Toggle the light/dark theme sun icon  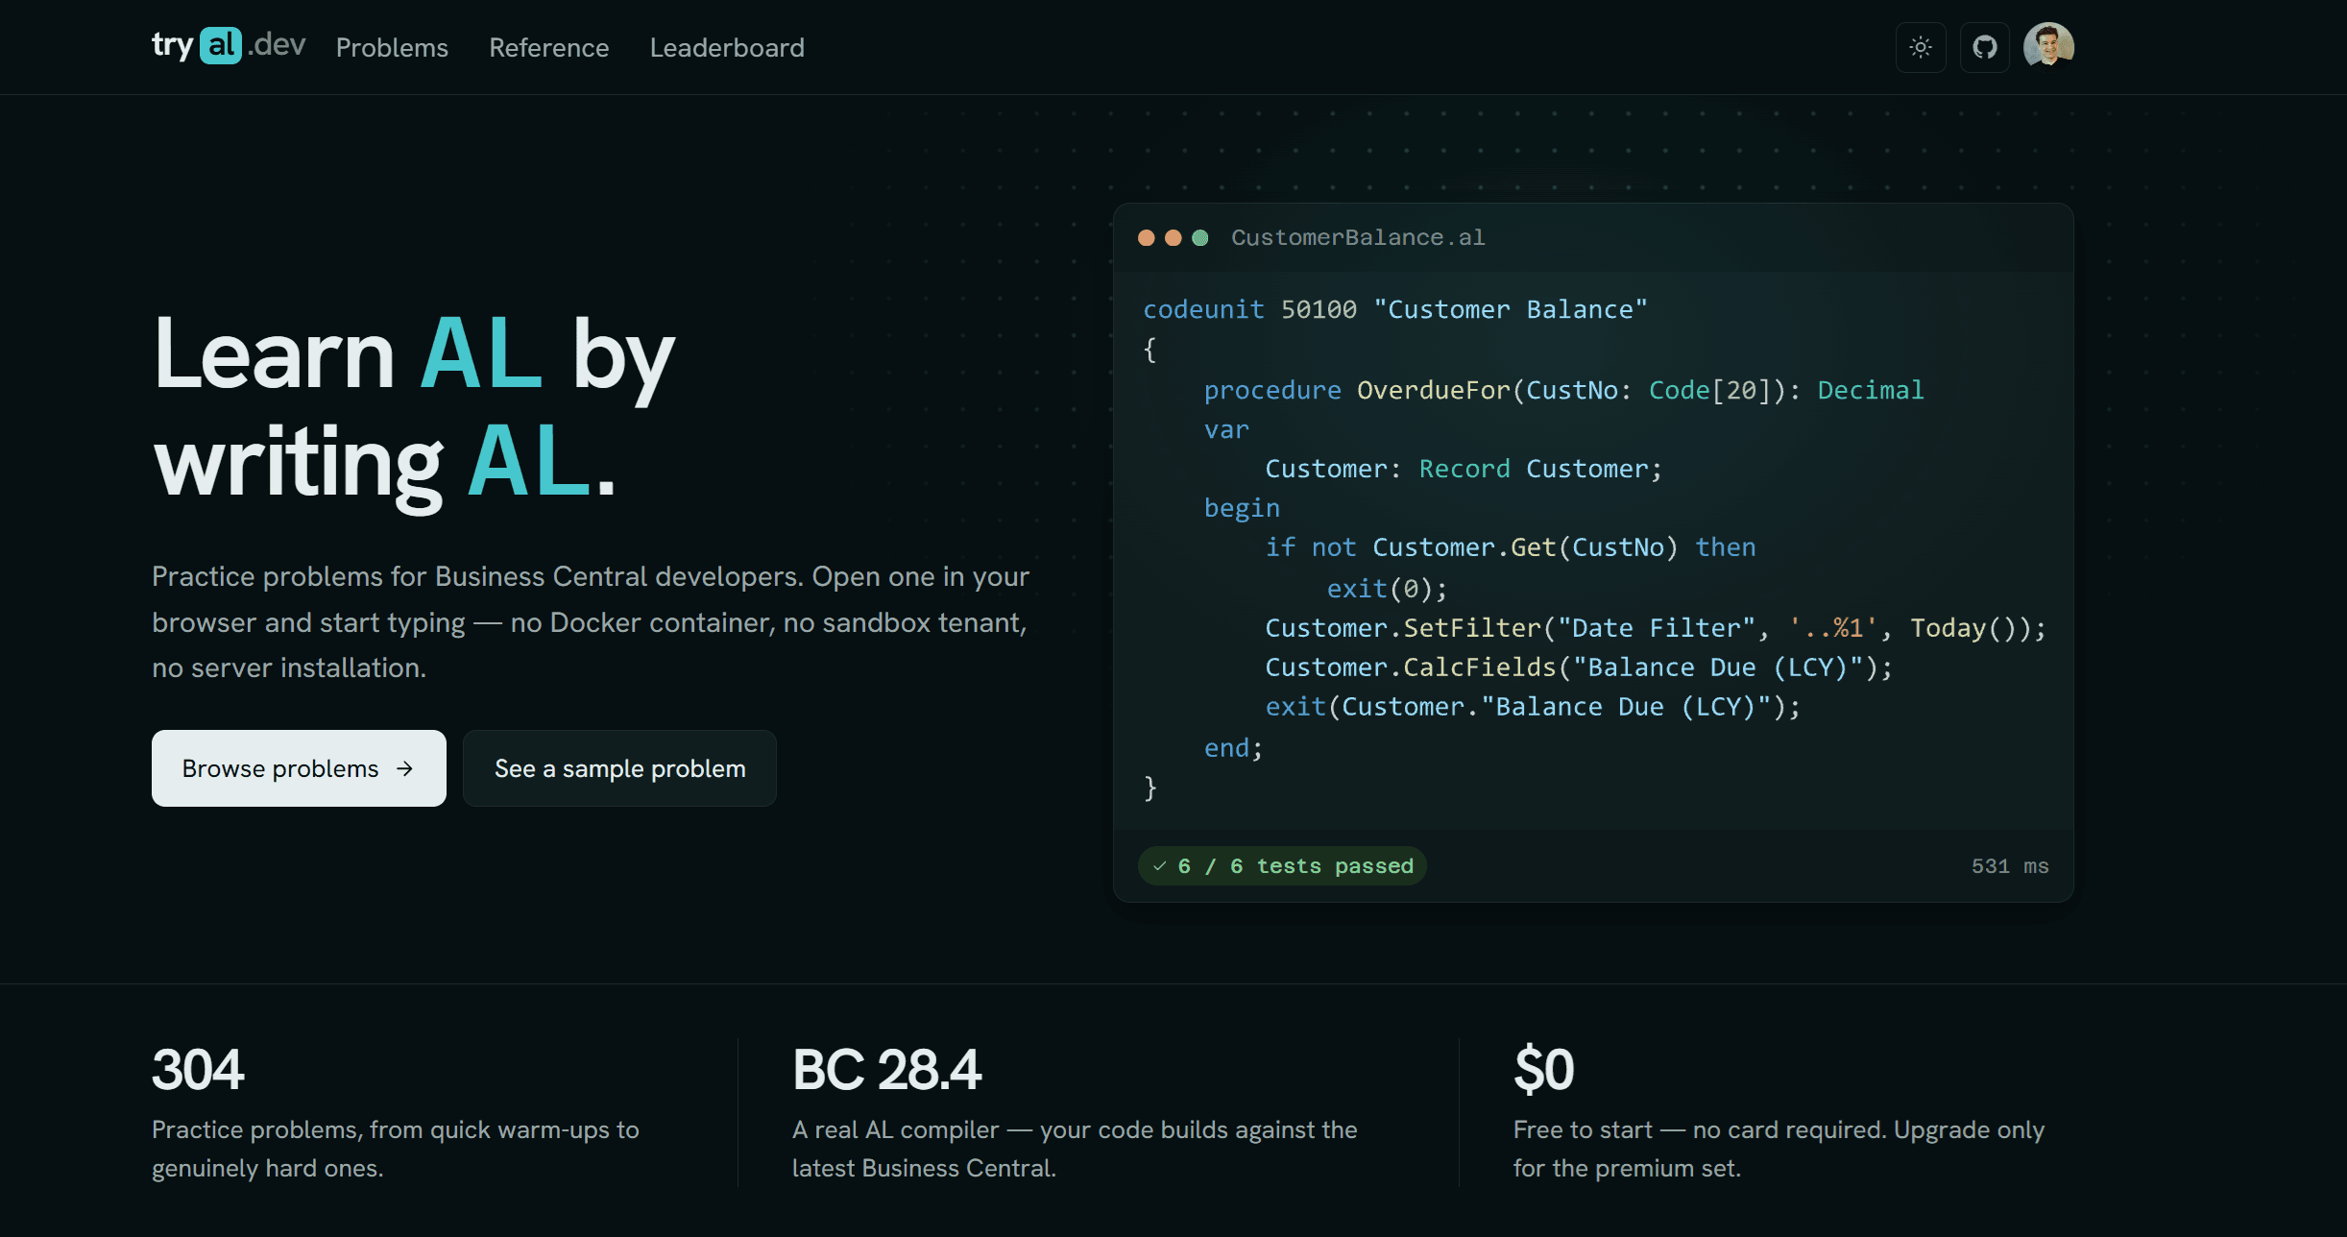point(1921,47)
